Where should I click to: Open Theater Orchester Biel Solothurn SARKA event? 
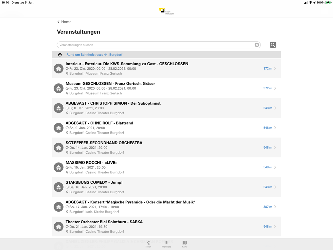(x=166, y=227)
